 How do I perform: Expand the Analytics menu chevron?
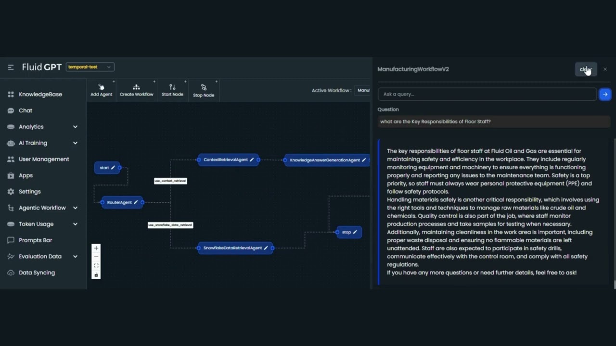(x=75, y=127)
